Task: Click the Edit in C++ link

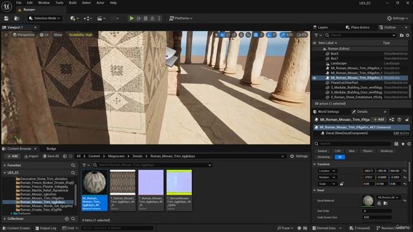Action: (x=401, y=133)
